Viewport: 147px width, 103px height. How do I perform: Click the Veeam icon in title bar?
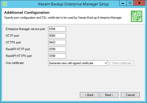(5, 4)
